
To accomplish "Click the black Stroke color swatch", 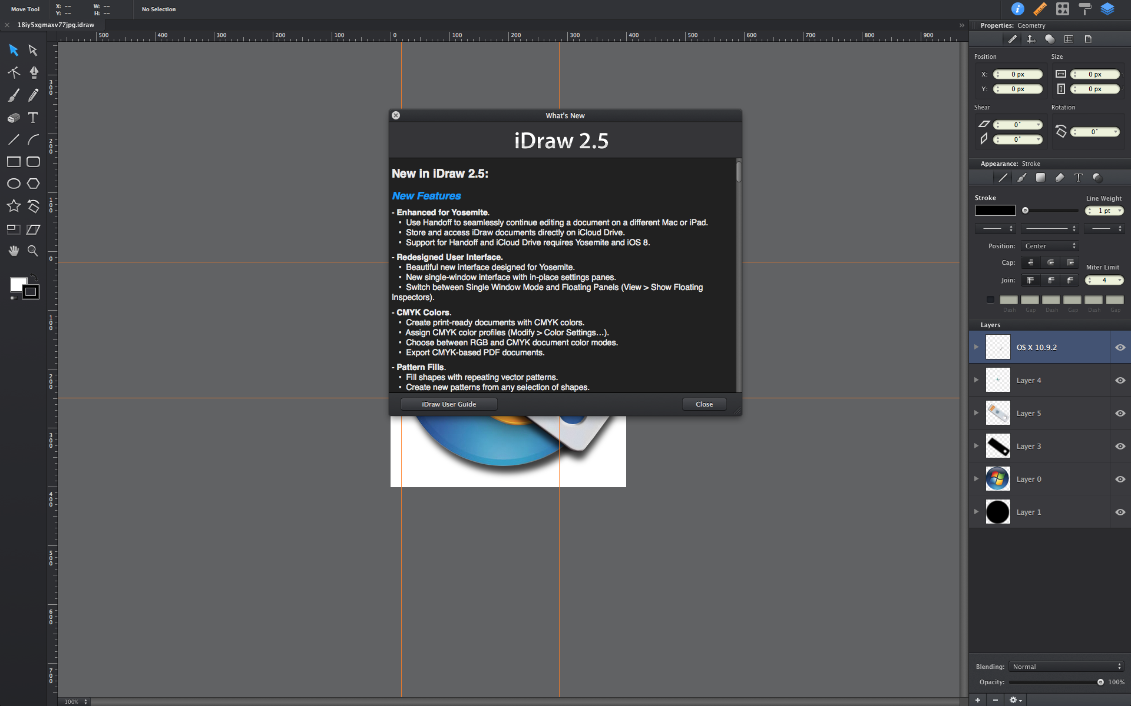I will click(995, 211).
